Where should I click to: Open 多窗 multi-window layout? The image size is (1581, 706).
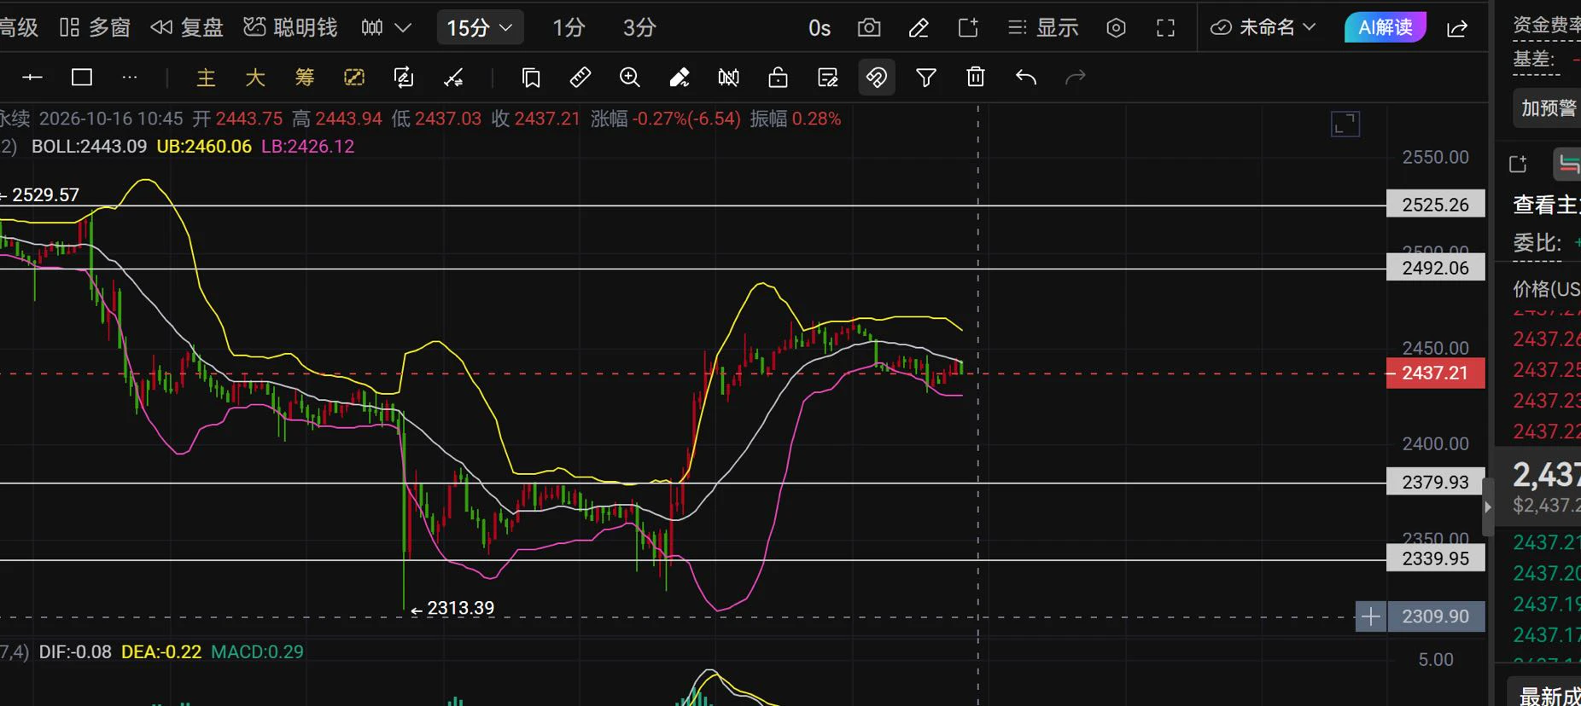coord(95,28)
